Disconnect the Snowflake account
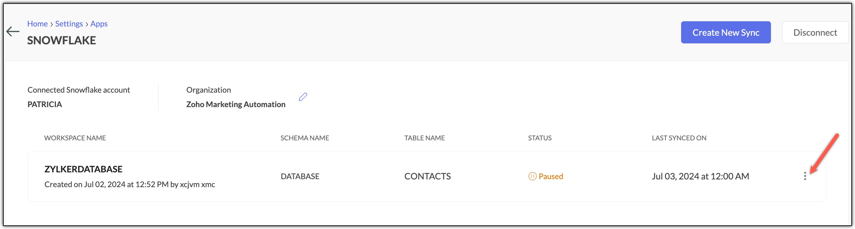Viewport: 855px width, 229px height. pos(815,32)
